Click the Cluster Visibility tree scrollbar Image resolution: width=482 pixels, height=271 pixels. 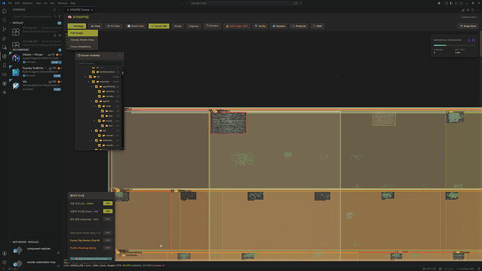tap(123, 73)
